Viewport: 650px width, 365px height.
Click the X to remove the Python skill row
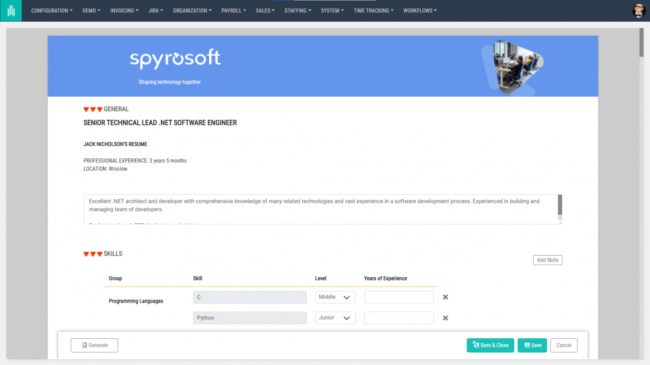click(x=445, y=317)
